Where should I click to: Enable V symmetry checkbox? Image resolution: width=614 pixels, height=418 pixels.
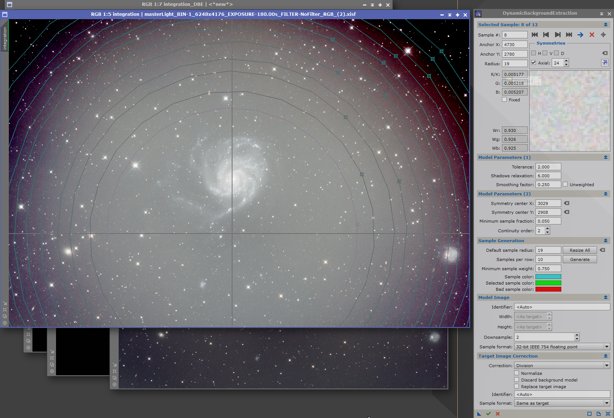point(545,53)
